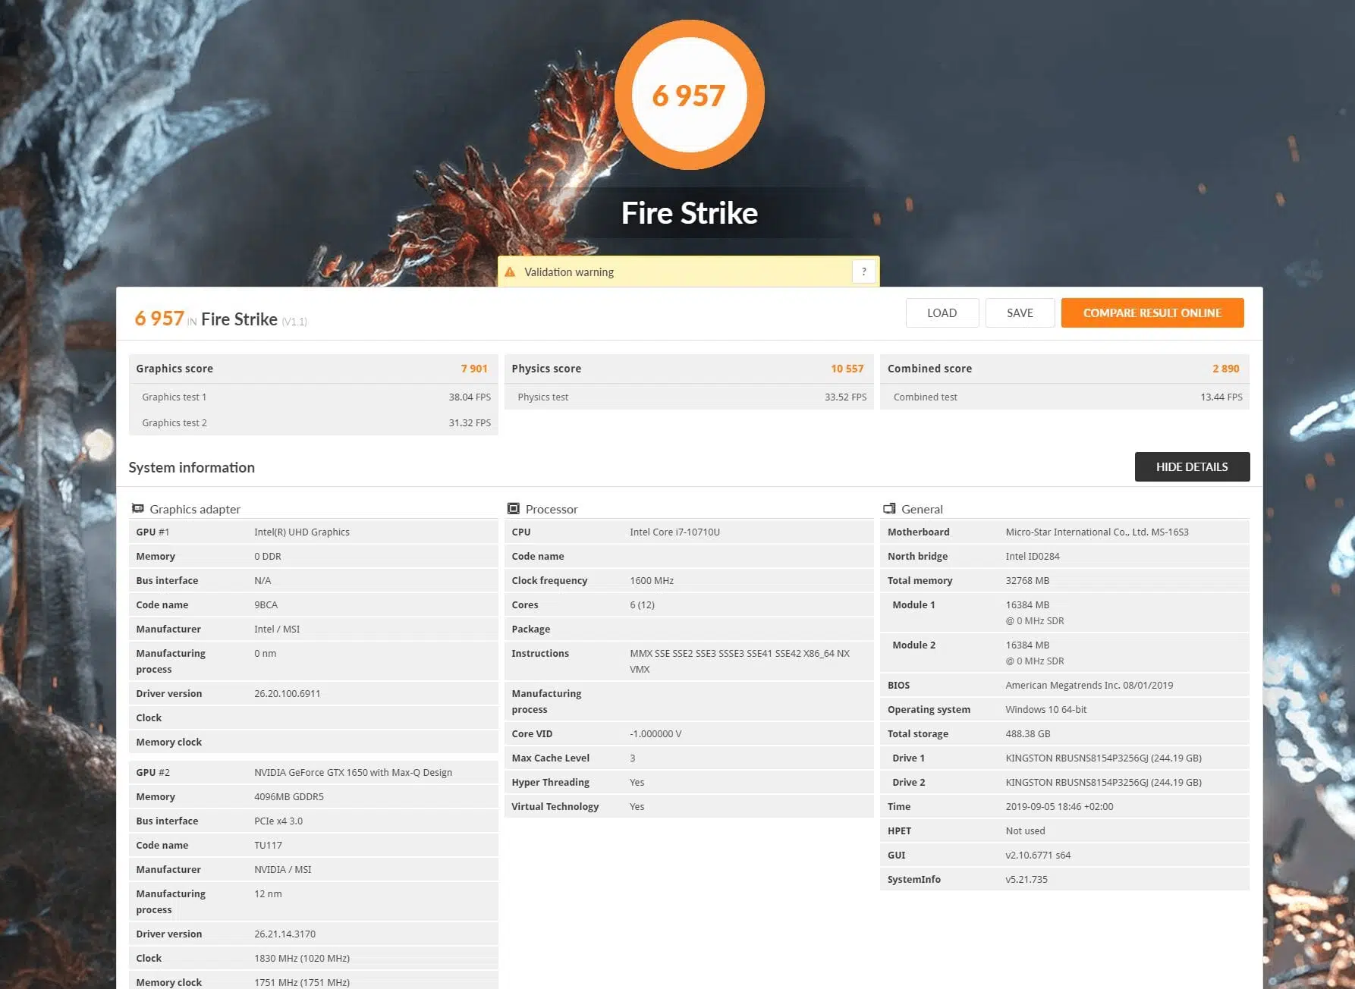
Task: Click GPU #2 NVIDIA GeForce GTX 1650 value
Action: point(353,772)
